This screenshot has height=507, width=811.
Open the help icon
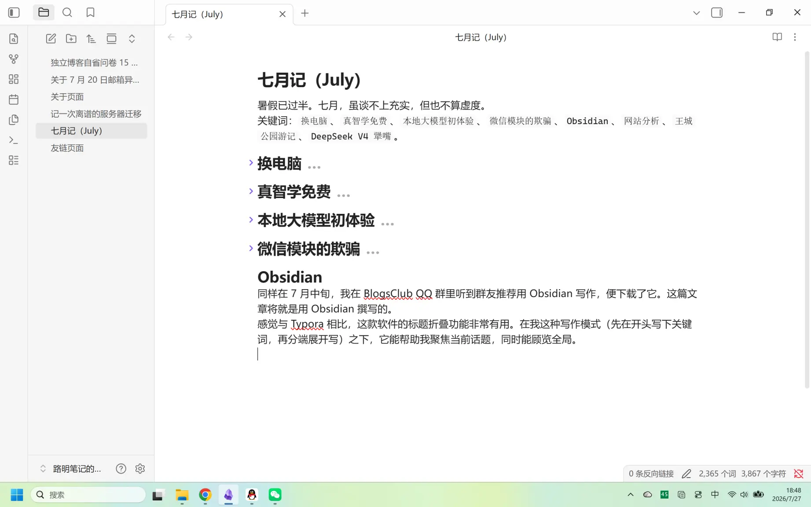point(121,469)
